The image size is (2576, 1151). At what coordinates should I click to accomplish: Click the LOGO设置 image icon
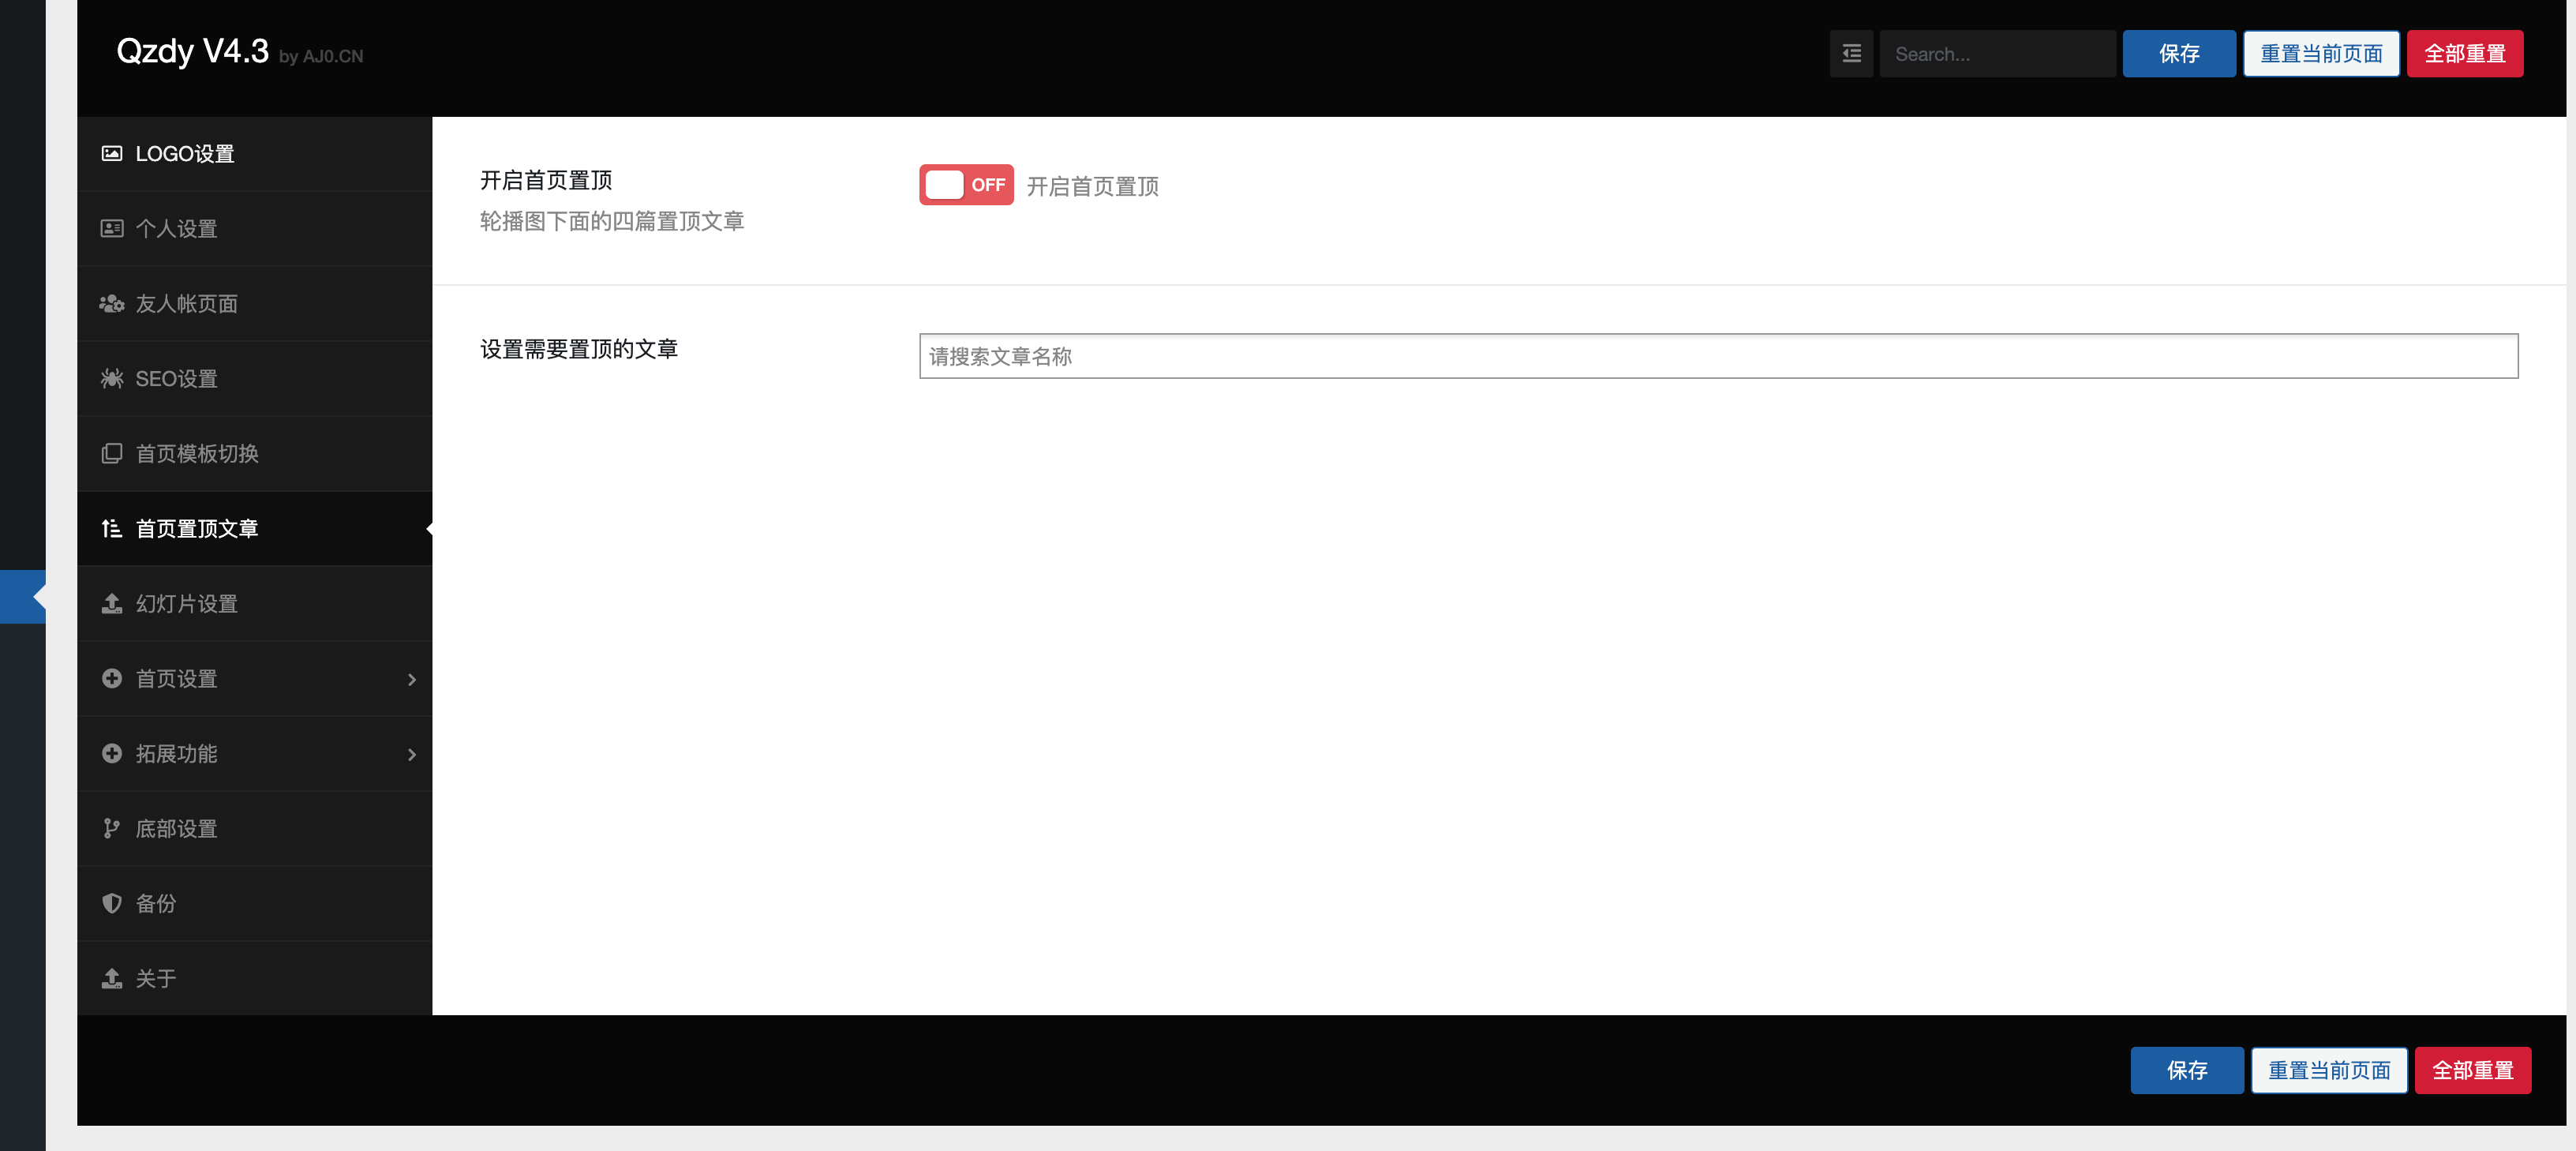(x=112, y=154)
